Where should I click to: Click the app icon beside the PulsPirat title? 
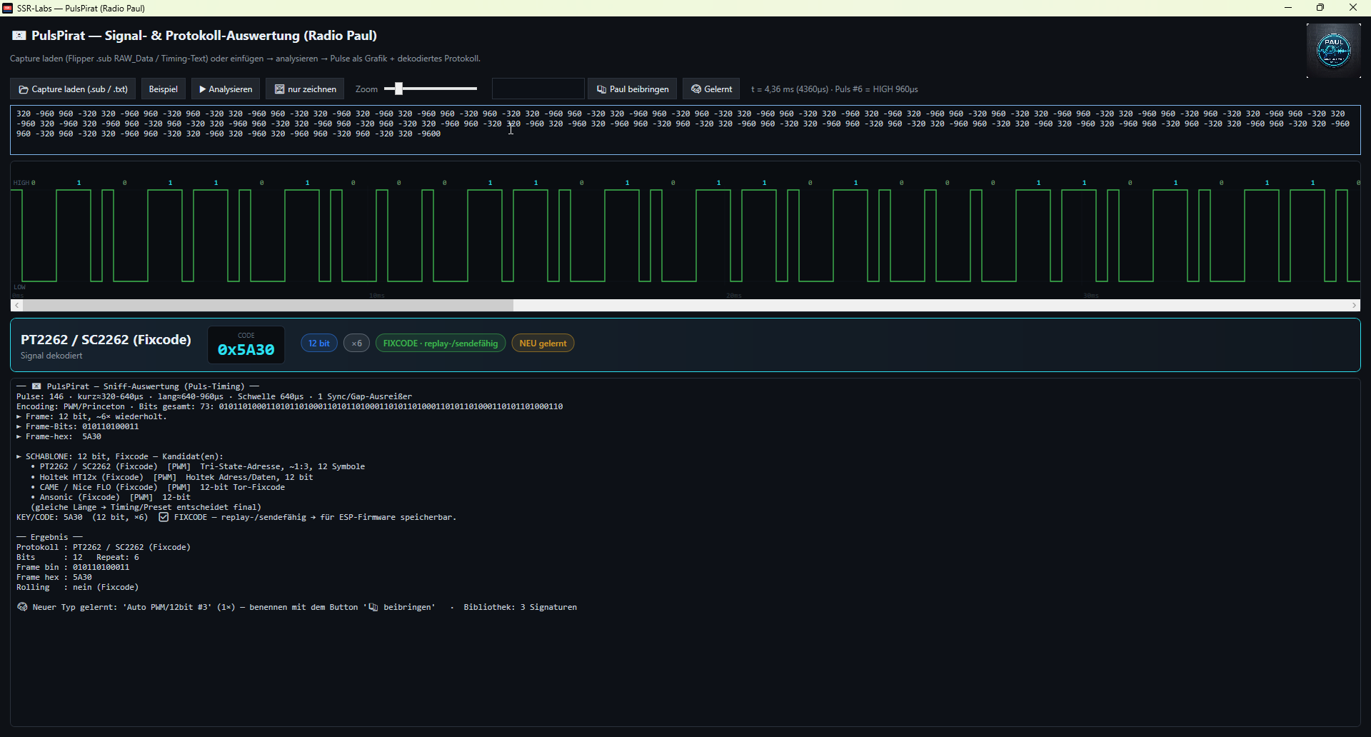19,36
